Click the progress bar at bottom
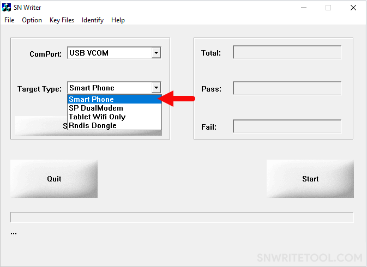The height and width of the screenshot is (267, 367). pos(182,217)
